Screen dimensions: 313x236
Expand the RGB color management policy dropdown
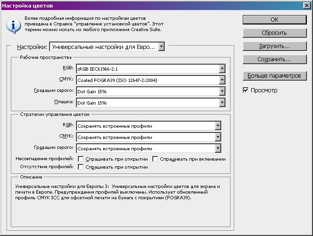148,126
